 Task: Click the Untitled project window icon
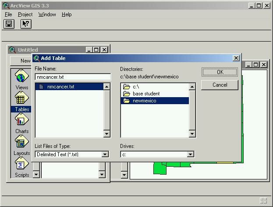coord(12,50)
